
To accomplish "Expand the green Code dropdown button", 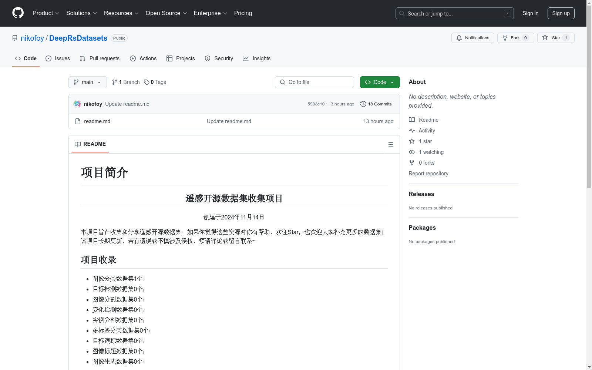I will click(x=380, y=82).
